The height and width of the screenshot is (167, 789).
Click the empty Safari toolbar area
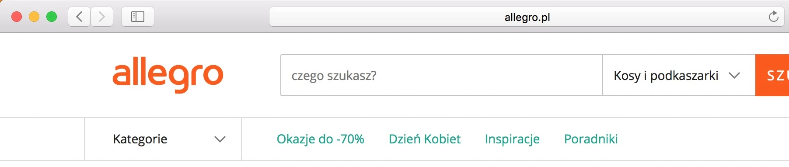click(x=212, y=17)
